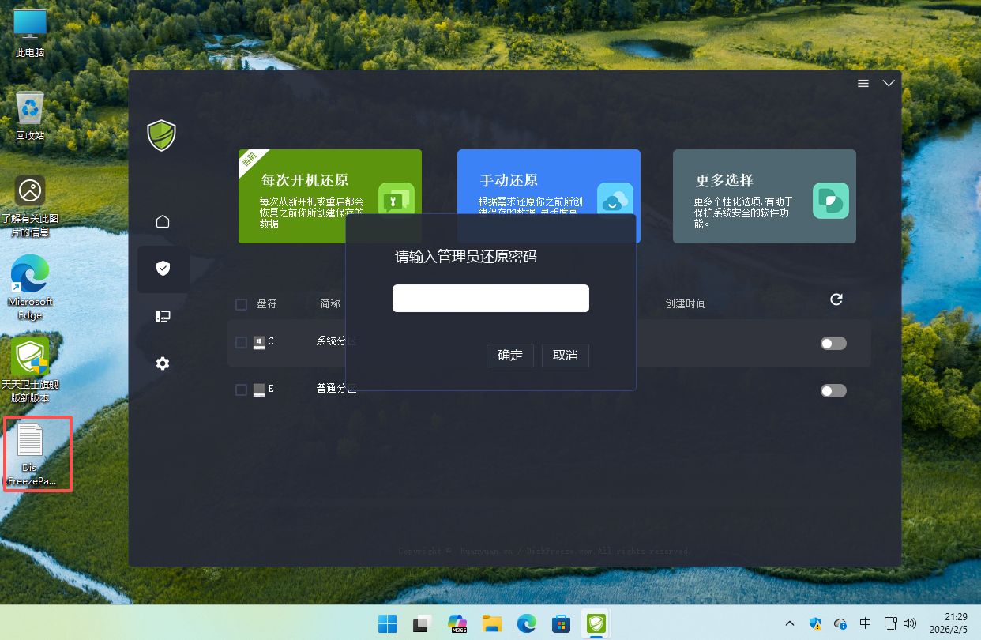The height and width of the screenshot is (640, 981).
Task: Tick the checkbox for drive E
Action: click(242, 390)
